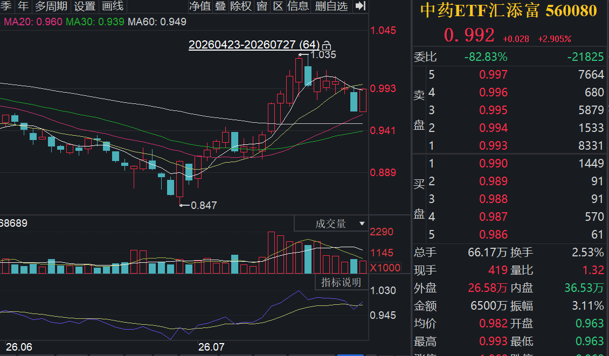Click 删自选 remove from watchlist
The height and width of the screenshot is (356, 609).
pyautogui.click(x=331, y=6)
